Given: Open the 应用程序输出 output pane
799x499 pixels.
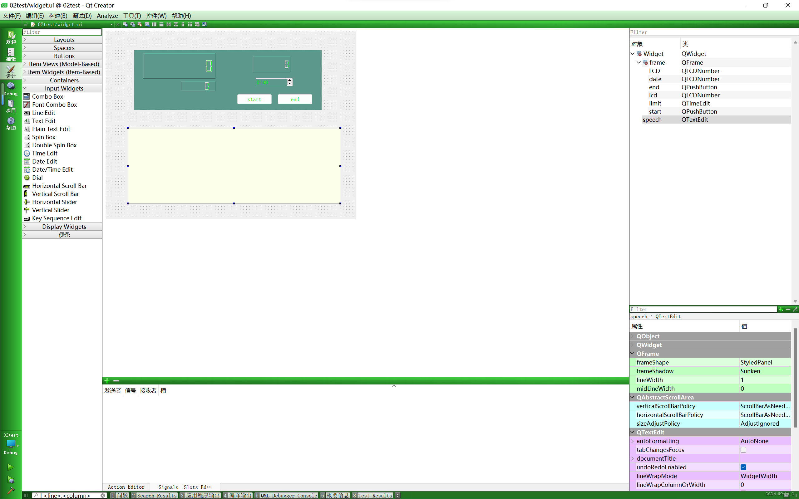Looking at the screenshot, I should [x=200, y=495].
